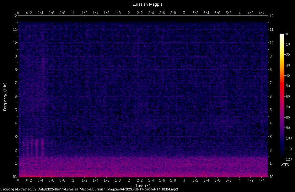Image resolution: width=295 pixels, height=192 pixels.
Task: Click '3.2' on the bottom time axis
Action: pyautogui.click(x=195, y=180)
